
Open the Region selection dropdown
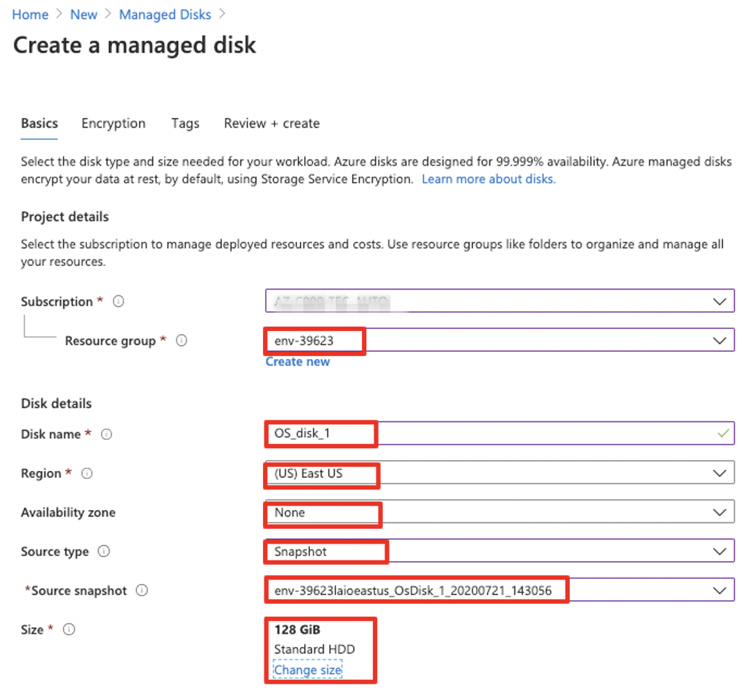pos(719,472)
